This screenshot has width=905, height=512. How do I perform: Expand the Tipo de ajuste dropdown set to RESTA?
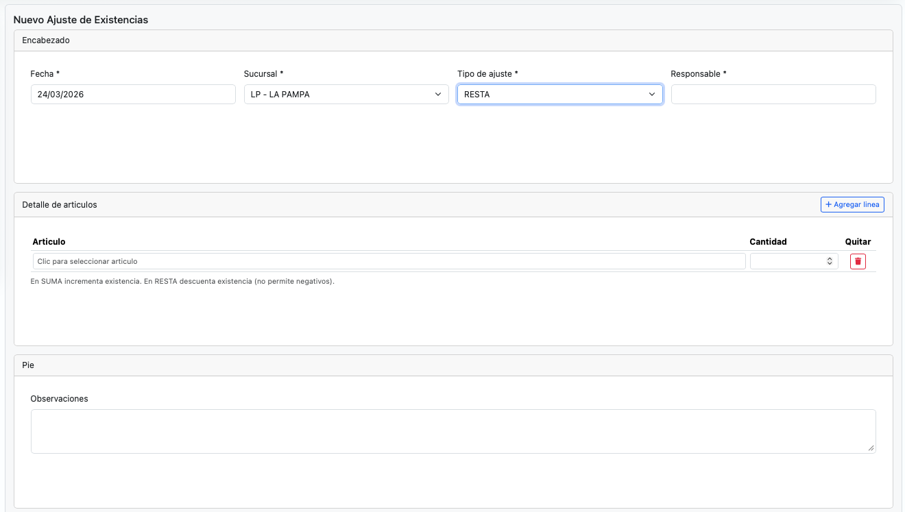pos(559,95)
